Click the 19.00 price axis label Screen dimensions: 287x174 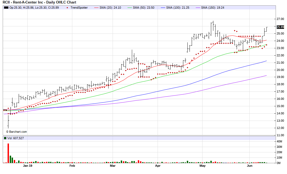pos(281,77)
